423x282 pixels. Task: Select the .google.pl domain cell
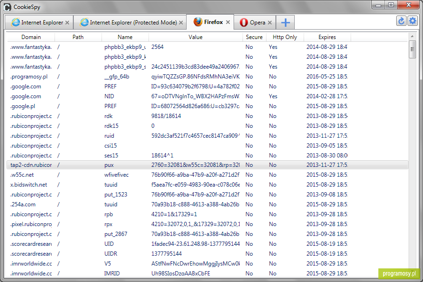pos(23,106)
